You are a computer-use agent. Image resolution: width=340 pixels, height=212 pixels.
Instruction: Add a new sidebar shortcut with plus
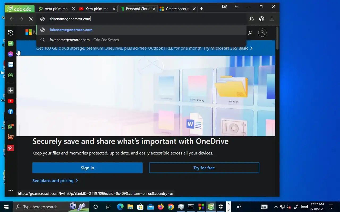click(x=11, y=90)
